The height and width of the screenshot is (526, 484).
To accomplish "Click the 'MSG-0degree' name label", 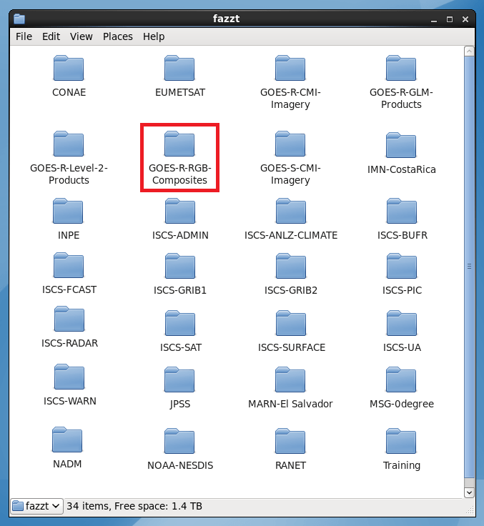I will tap(402, 404).
